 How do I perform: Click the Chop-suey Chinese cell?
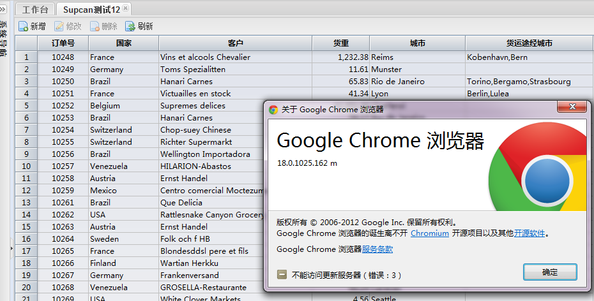click(211, 129)
